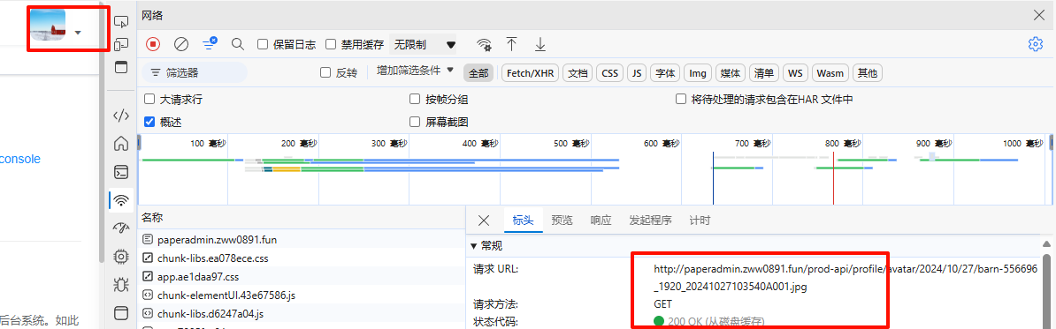Open the Welcome home icon

point(121,143)
